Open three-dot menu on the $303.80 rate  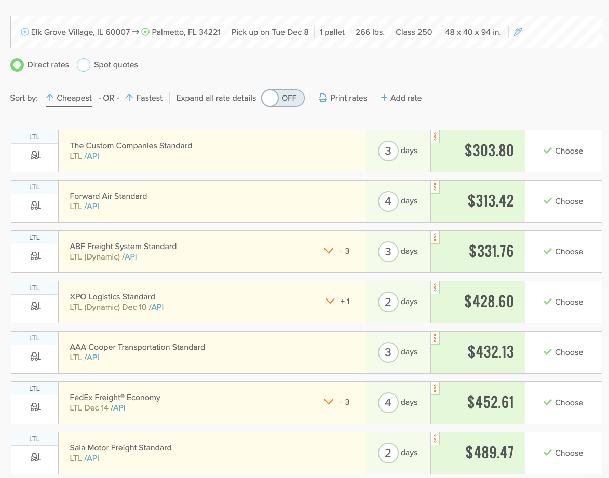pyautogui.click(x=435, y=136)
